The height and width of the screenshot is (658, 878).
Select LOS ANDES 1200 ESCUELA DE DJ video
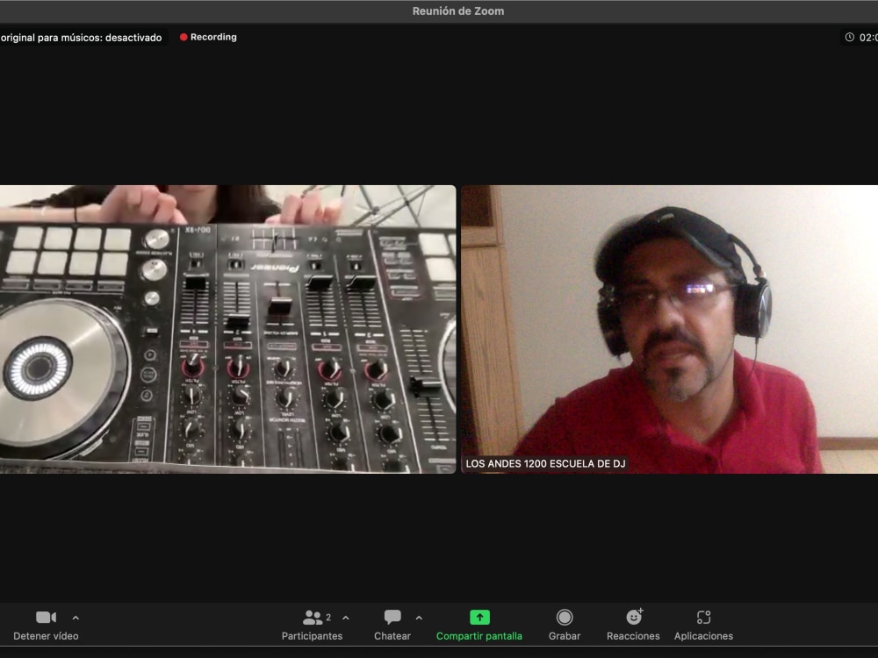670,329
